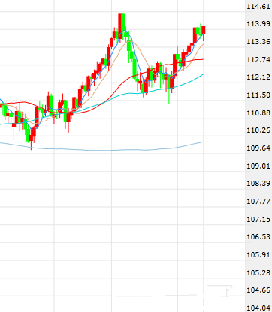272x312 pixels.
Task: Click the 106.53 price level label
Action: coord(258,236)
